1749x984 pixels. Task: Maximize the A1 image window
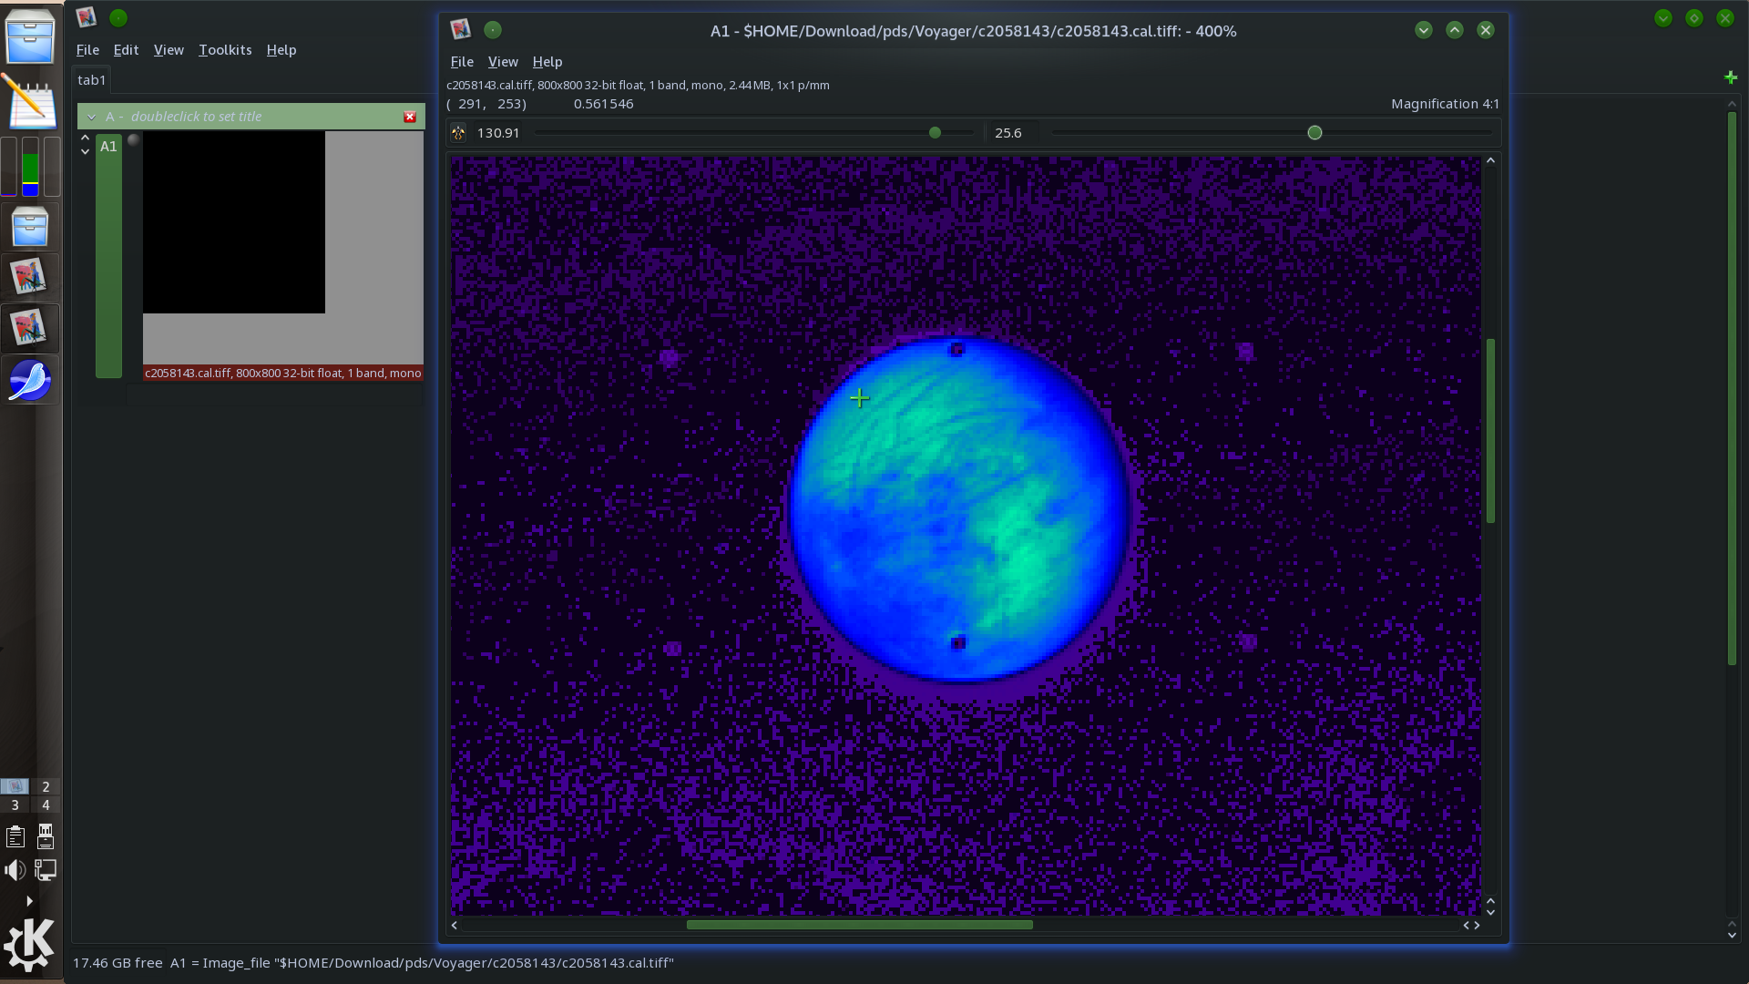point(1455,30)
